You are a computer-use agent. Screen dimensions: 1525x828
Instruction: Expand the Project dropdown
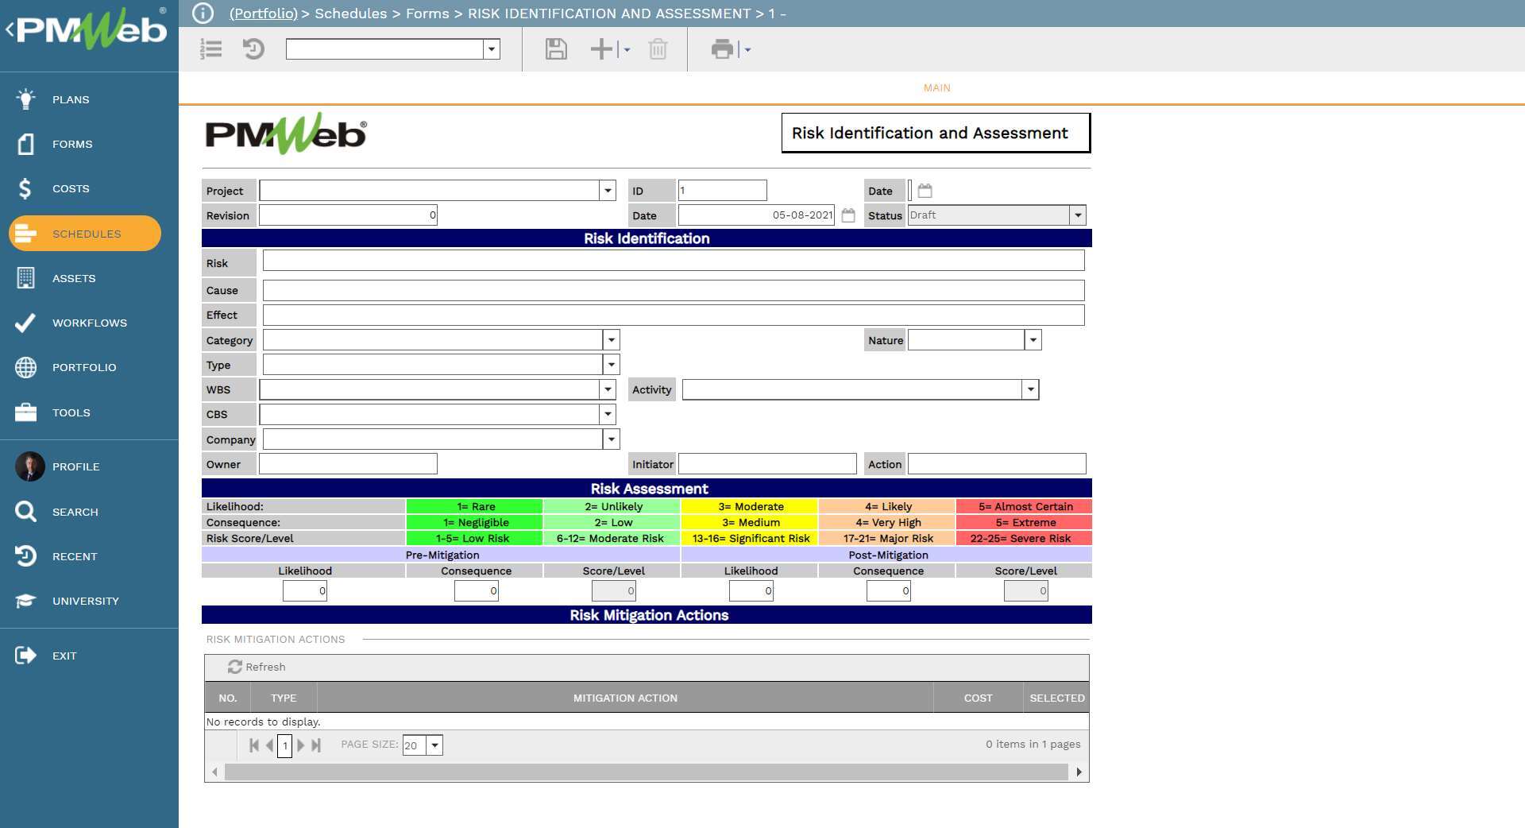pos(608,191)
